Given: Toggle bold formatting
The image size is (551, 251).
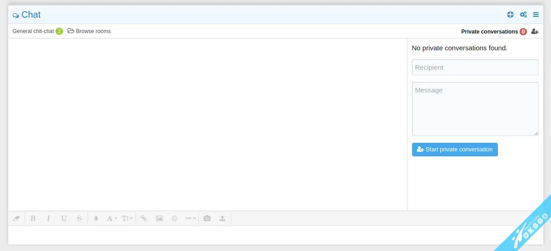Looking at the screenshot, I should (33, 218).
